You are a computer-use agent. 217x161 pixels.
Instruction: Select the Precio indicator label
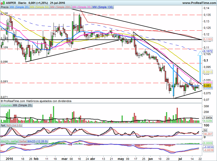pos(5,7)
